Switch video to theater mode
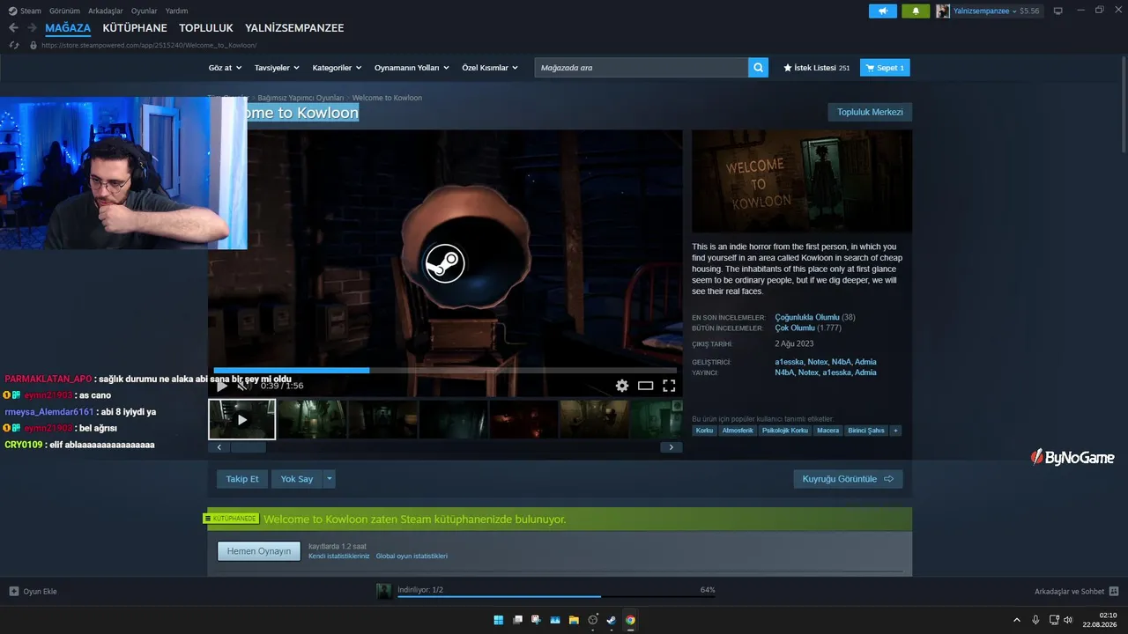Viewport: 1128px width, 634px height. pyautogui.click(x=646, y=386)
